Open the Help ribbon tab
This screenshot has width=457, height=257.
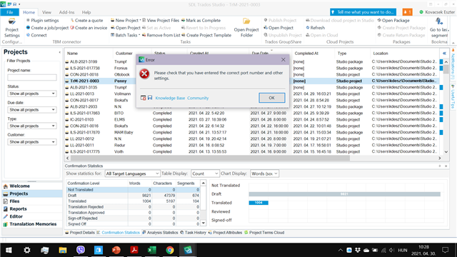click(86, 12)
